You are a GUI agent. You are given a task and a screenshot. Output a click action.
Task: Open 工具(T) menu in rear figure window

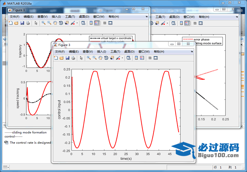click(x=160, y=17)
